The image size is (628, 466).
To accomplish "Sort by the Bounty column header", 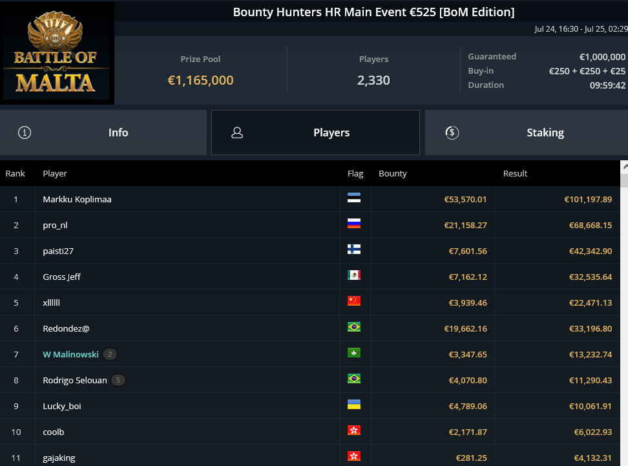I will 393,173.
